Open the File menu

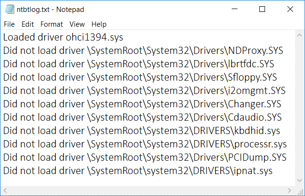[x=9, y=24]
